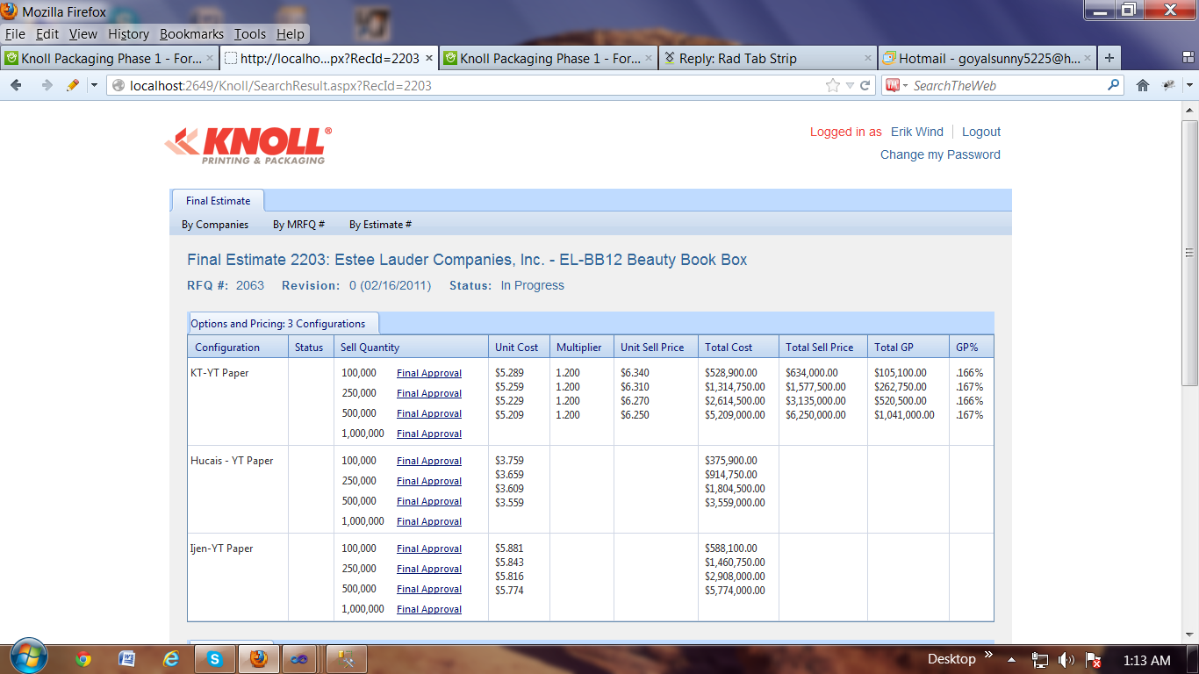Open Microsoft Word from the taskbar
The width and height of the screenshot is (1199, 674).
point(126,659)
